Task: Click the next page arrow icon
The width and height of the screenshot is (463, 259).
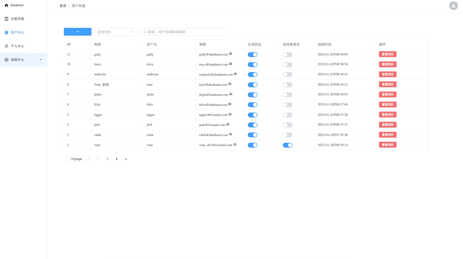Action: point(126,159)
